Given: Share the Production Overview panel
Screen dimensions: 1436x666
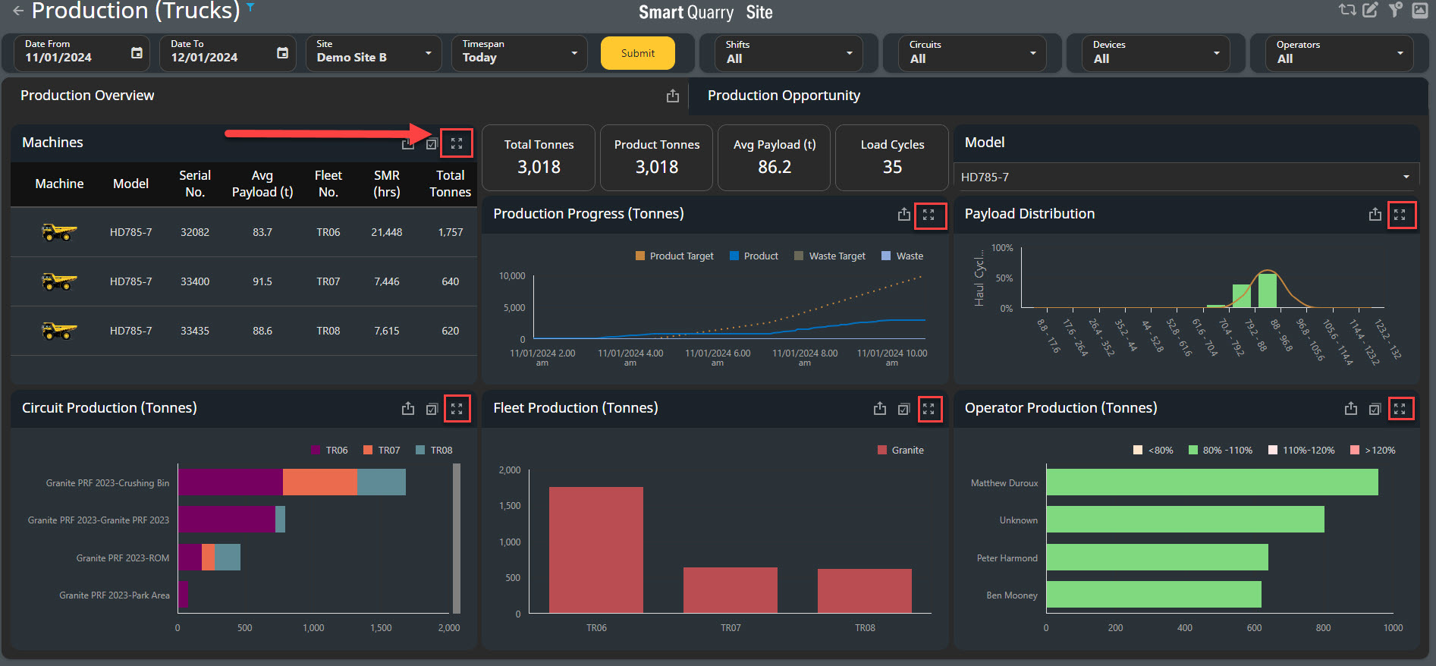Looking at the screenshot, I should [x=673, y=96].
